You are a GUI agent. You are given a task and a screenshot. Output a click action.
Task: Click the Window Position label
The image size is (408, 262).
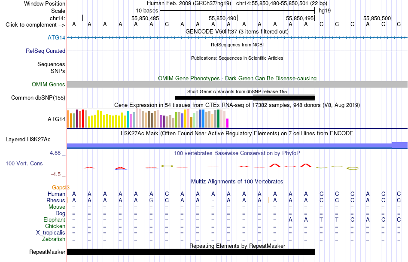point(45,3)
